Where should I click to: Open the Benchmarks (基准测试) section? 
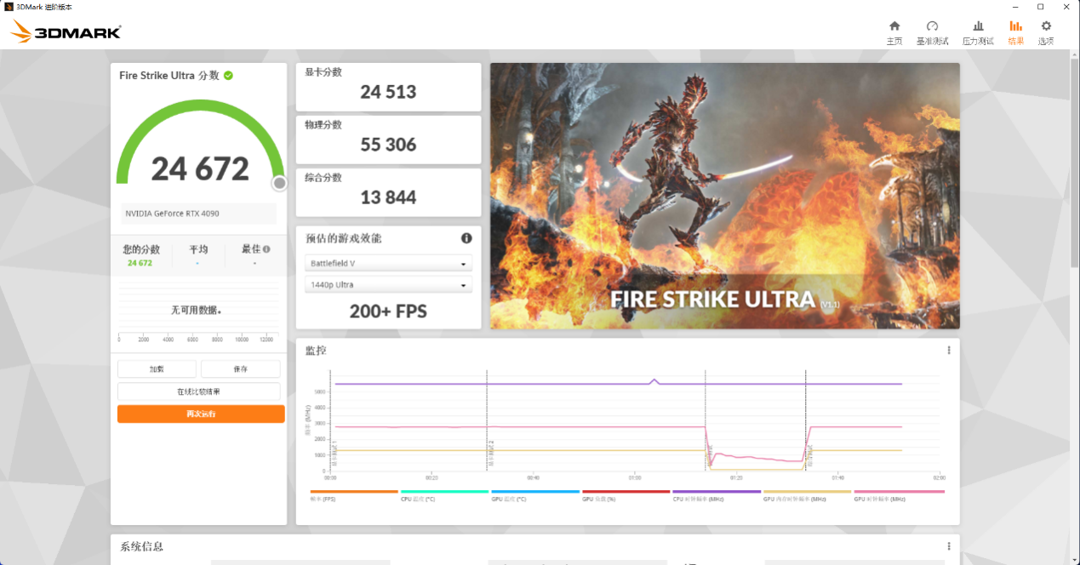pyautogui.click(x=932, y=32)
